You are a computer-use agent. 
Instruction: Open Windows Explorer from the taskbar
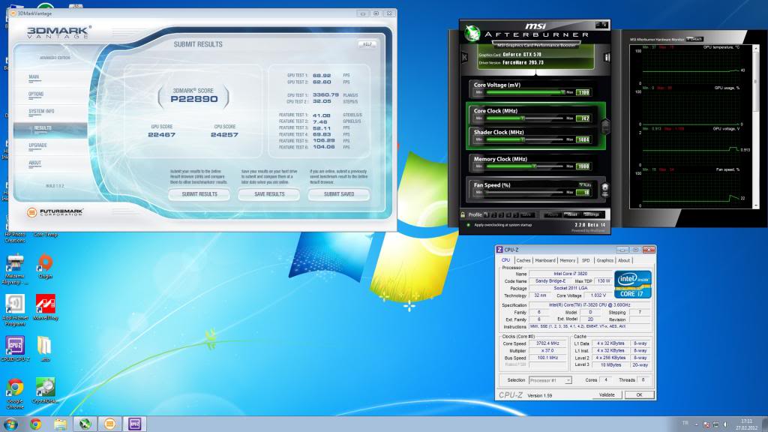60,424
